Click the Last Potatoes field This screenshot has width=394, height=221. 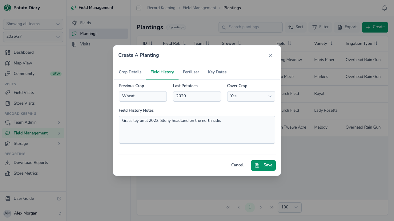click(x=197, y=96)
